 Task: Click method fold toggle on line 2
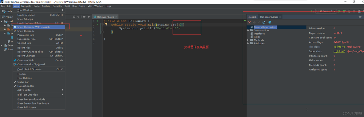click(x=102, y=24)
